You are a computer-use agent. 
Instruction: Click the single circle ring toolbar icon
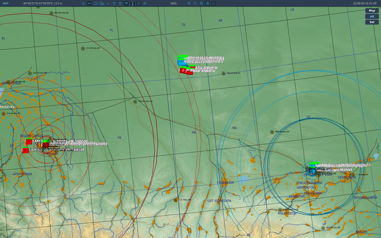(95, 4)
